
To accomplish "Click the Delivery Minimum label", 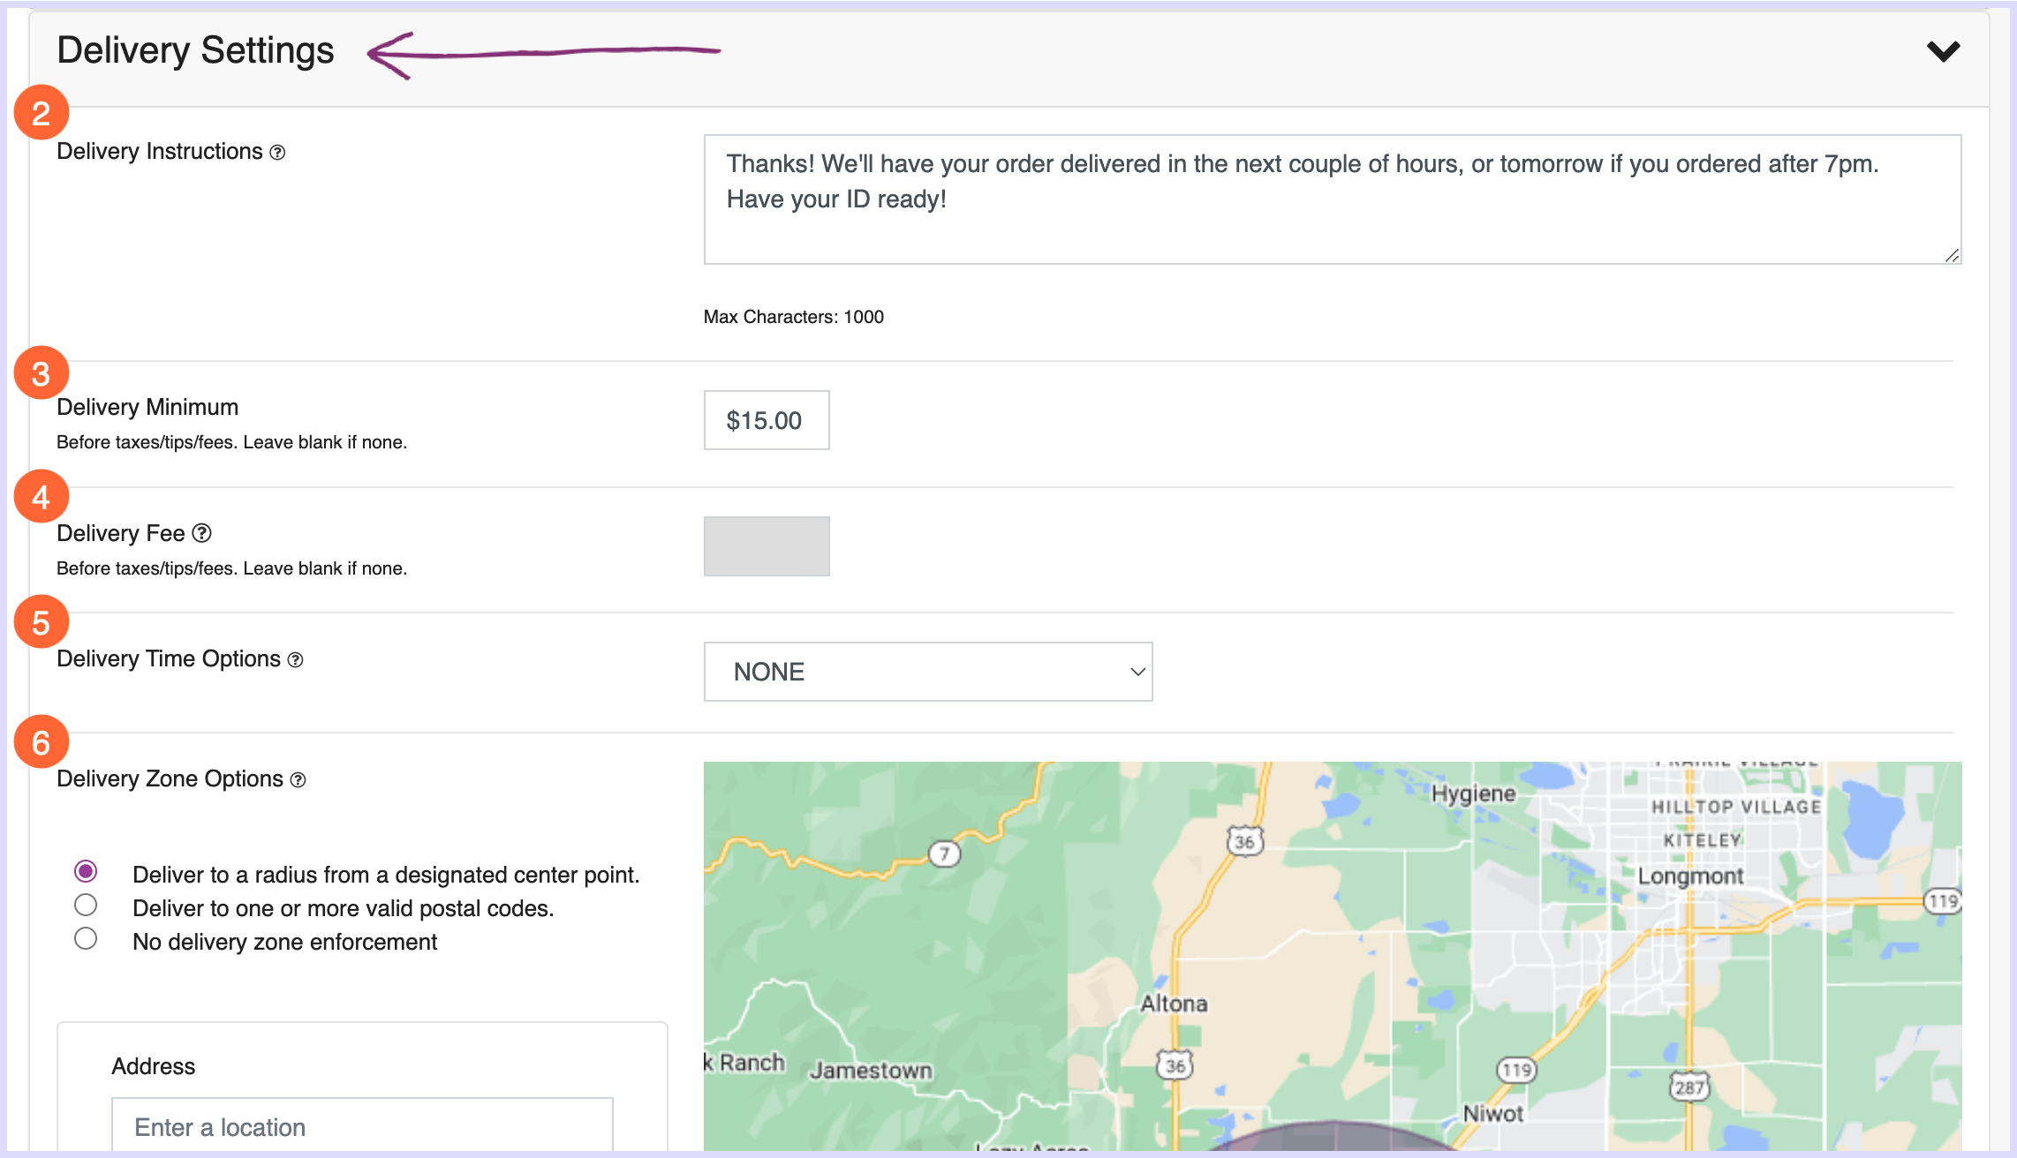I will pyautogui.click(x=147, y=407).
